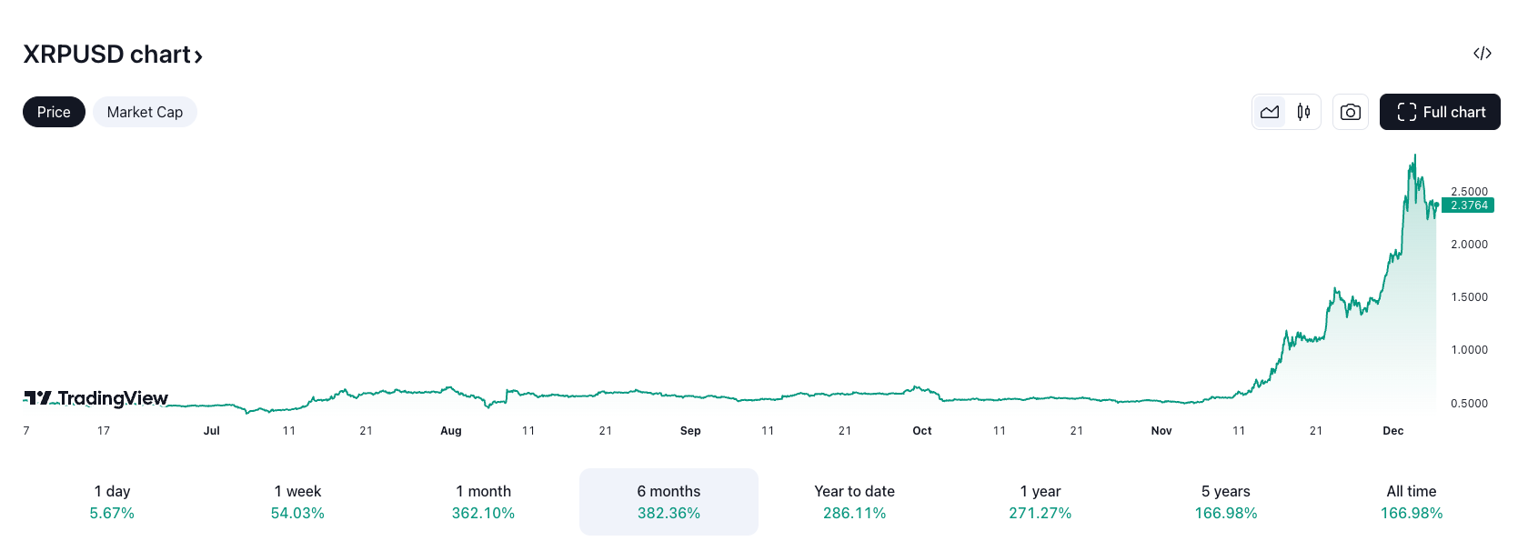Switch to area line chart view
The image size is (1528, 551).
click(x=1270, y=112)
